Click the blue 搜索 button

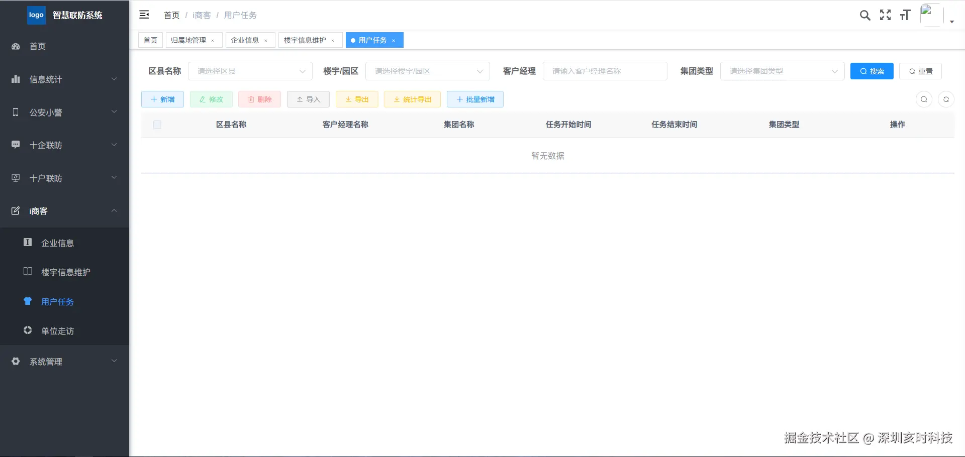coord(872,71)
